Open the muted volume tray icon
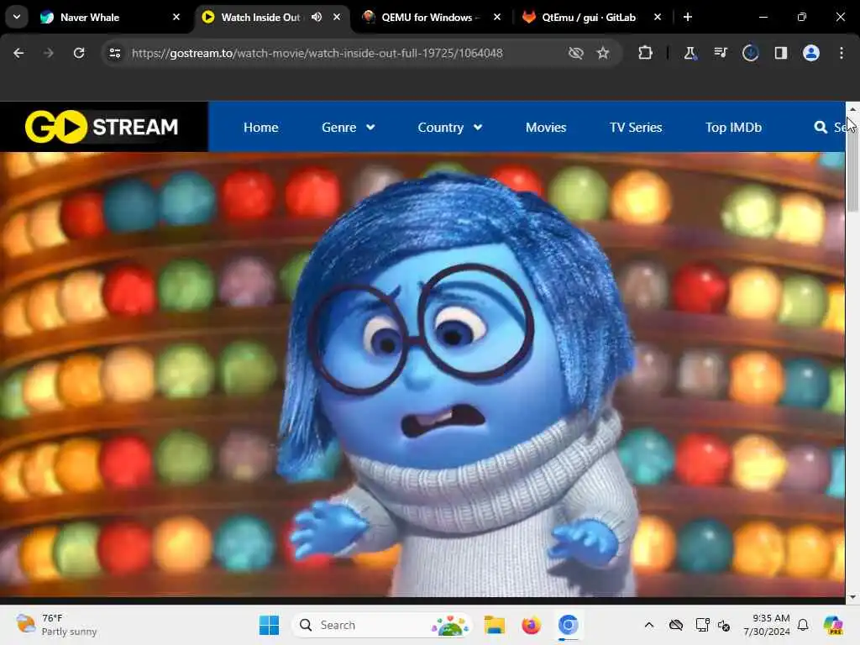 pyautogui.click(x=724, y=625)
